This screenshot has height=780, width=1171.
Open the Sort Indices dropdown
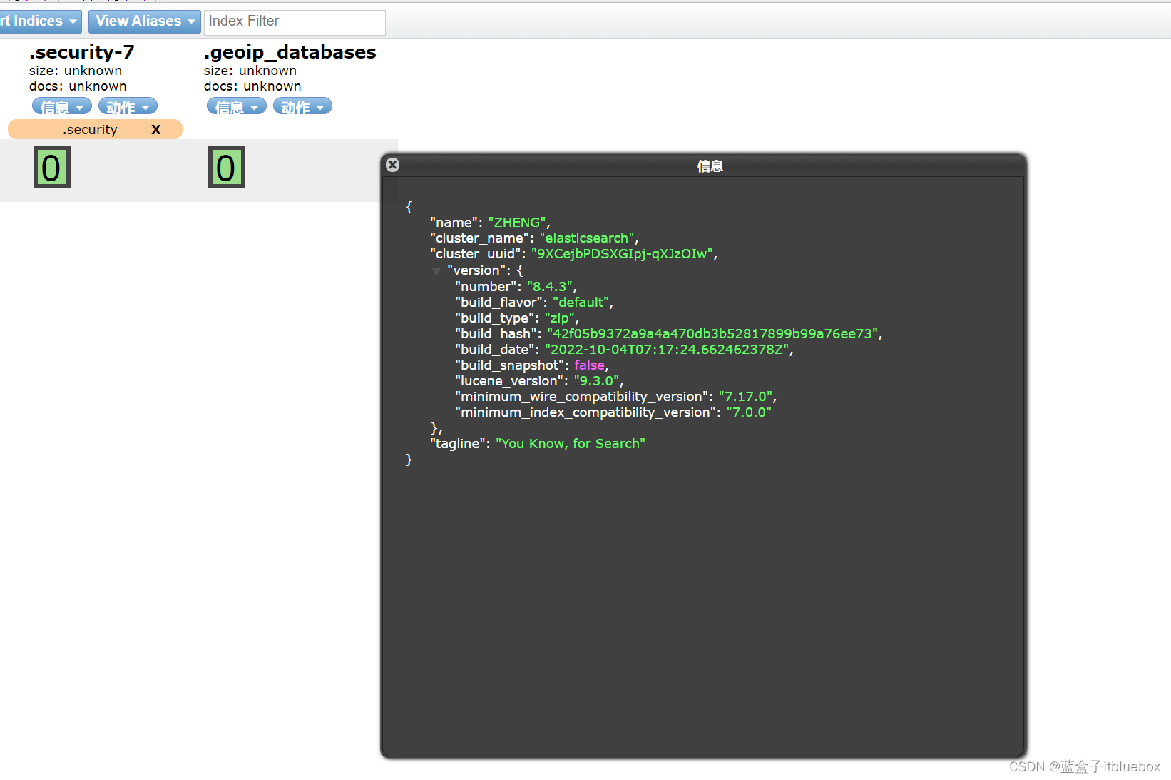click(x=39, y=21)
